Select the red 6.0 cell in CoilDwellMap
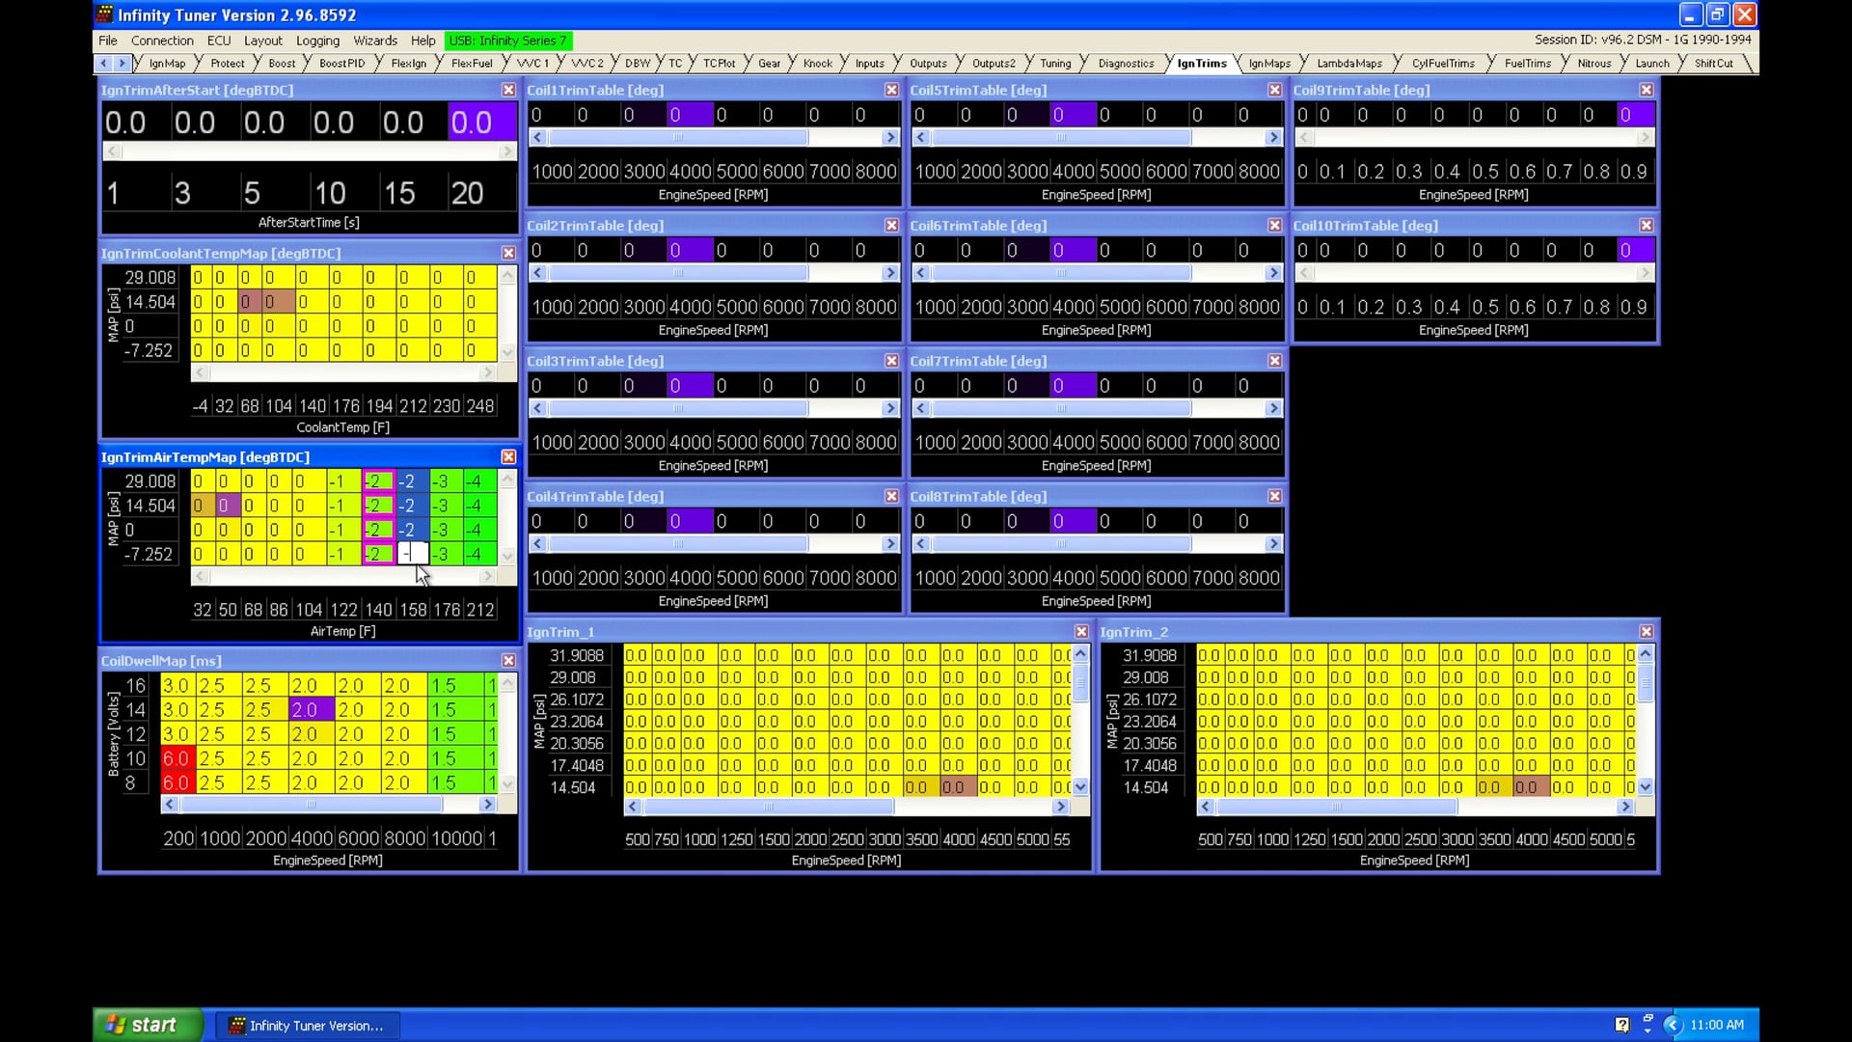The width and height of the screenshot is (1852, 1042). 177,759
